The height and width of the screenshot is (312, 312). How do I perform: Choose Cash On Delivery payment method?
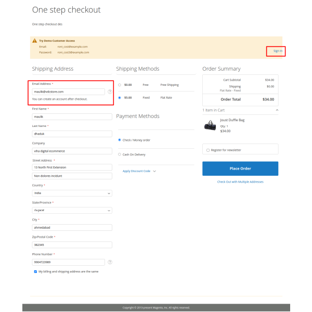point(120,154)
